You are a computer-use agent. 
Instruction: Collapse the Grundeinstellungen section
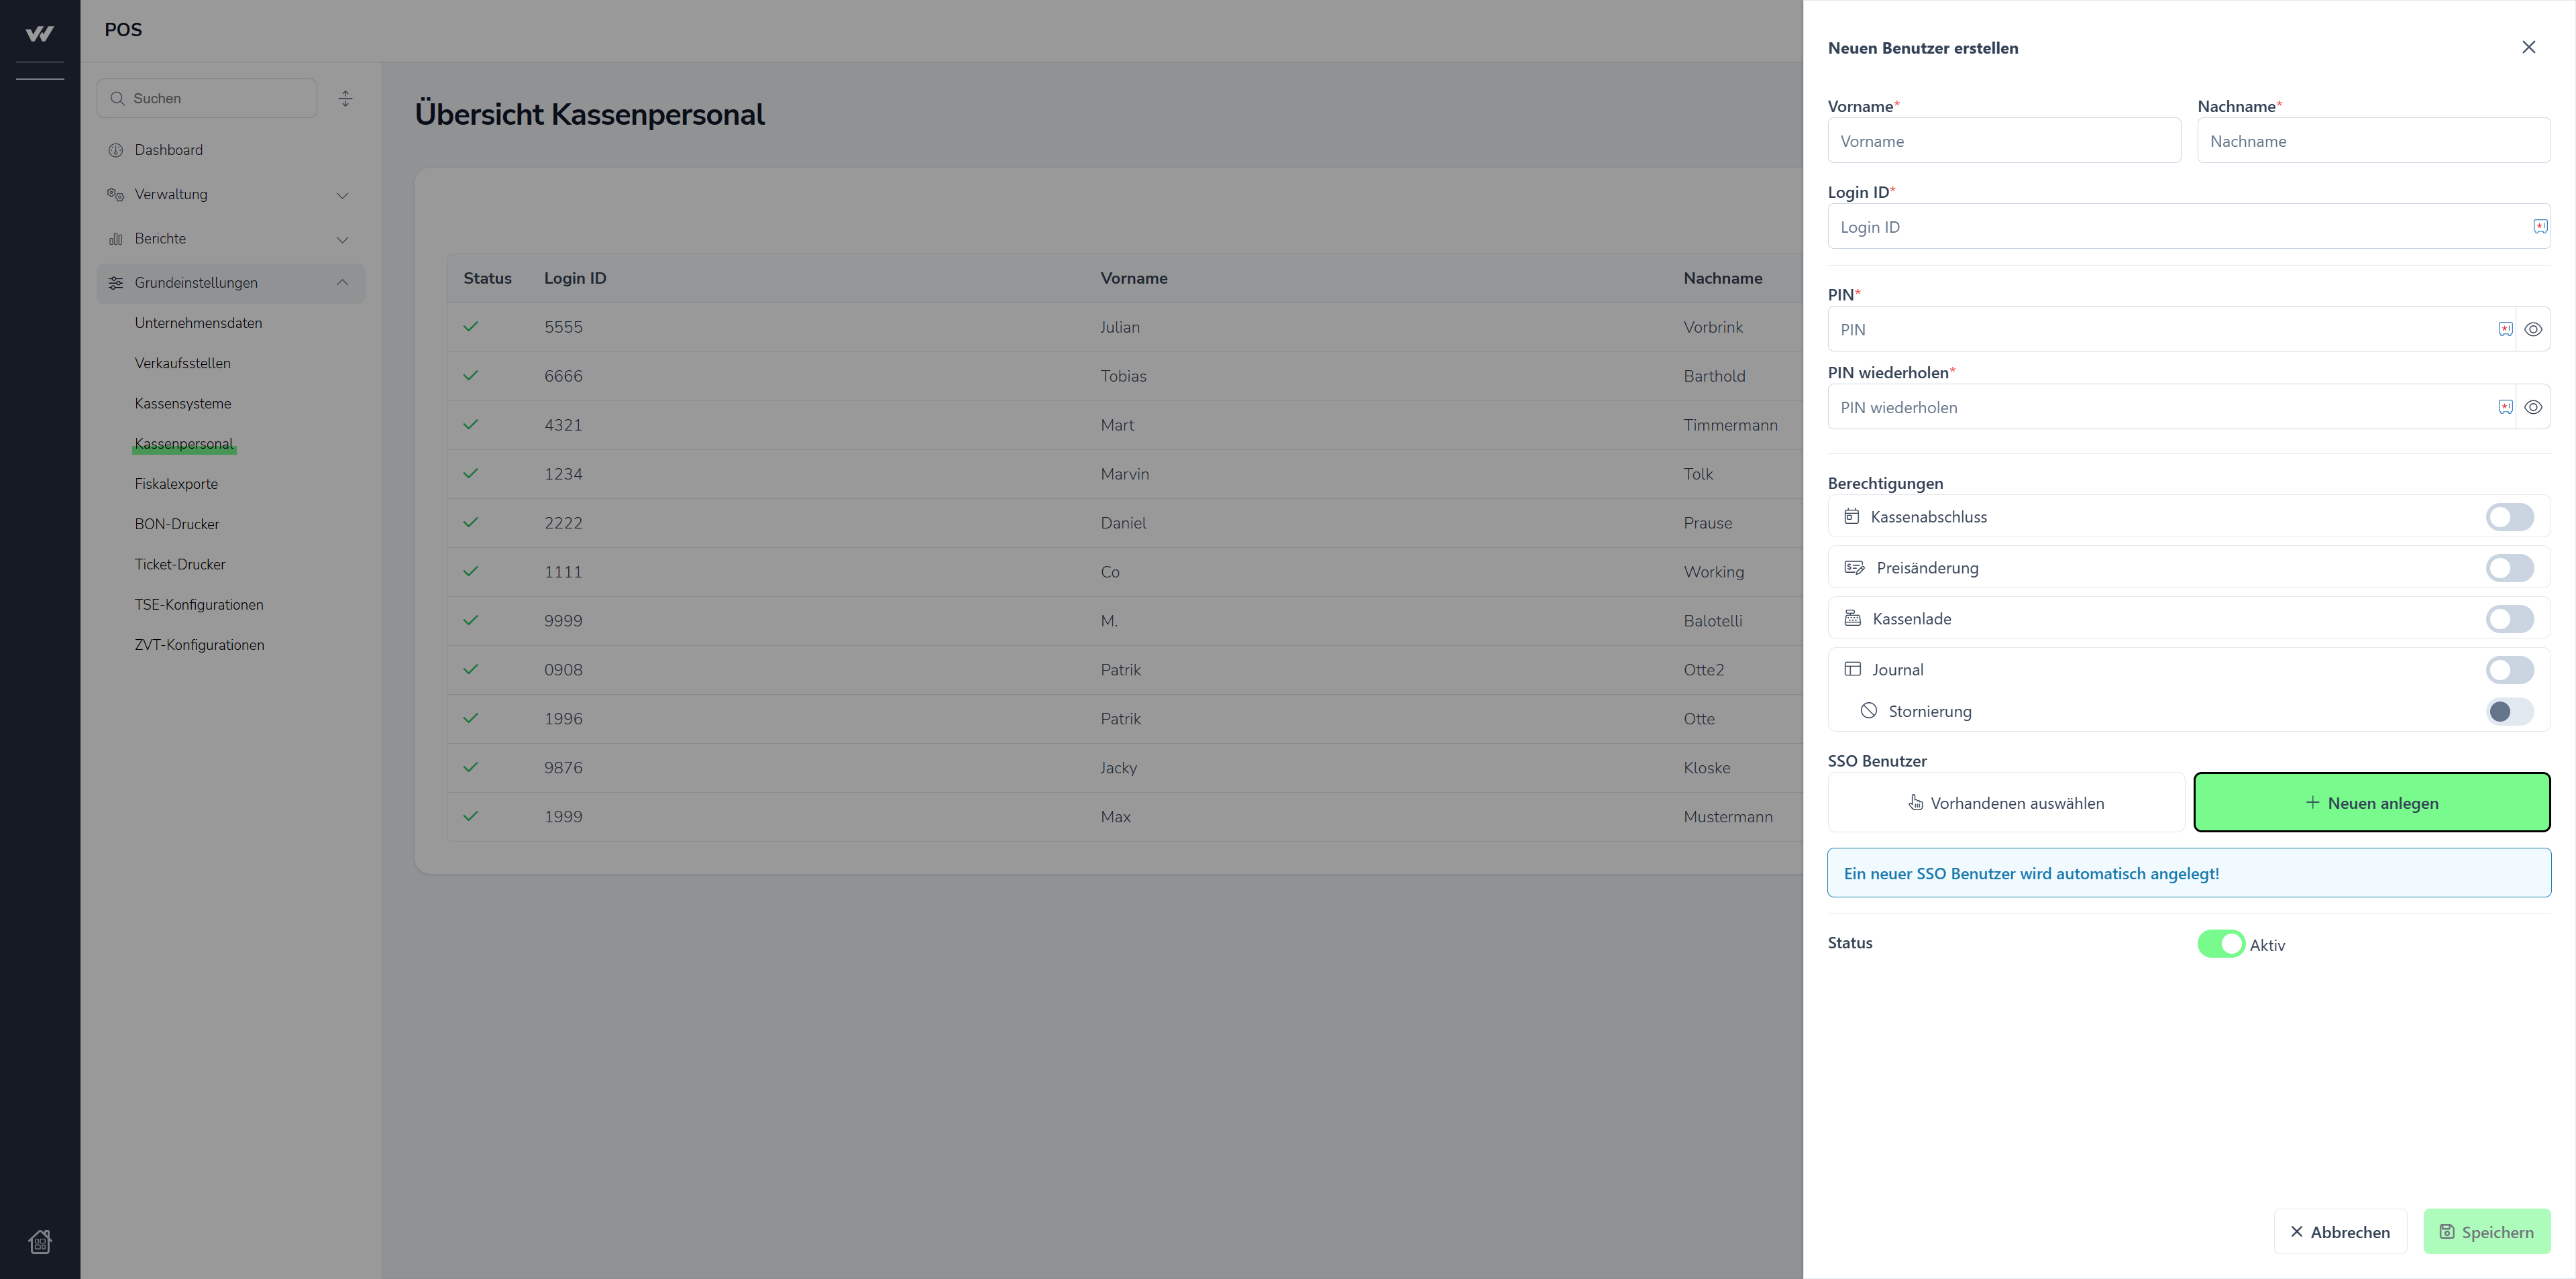pyautogui.click(x=342, y=283)
